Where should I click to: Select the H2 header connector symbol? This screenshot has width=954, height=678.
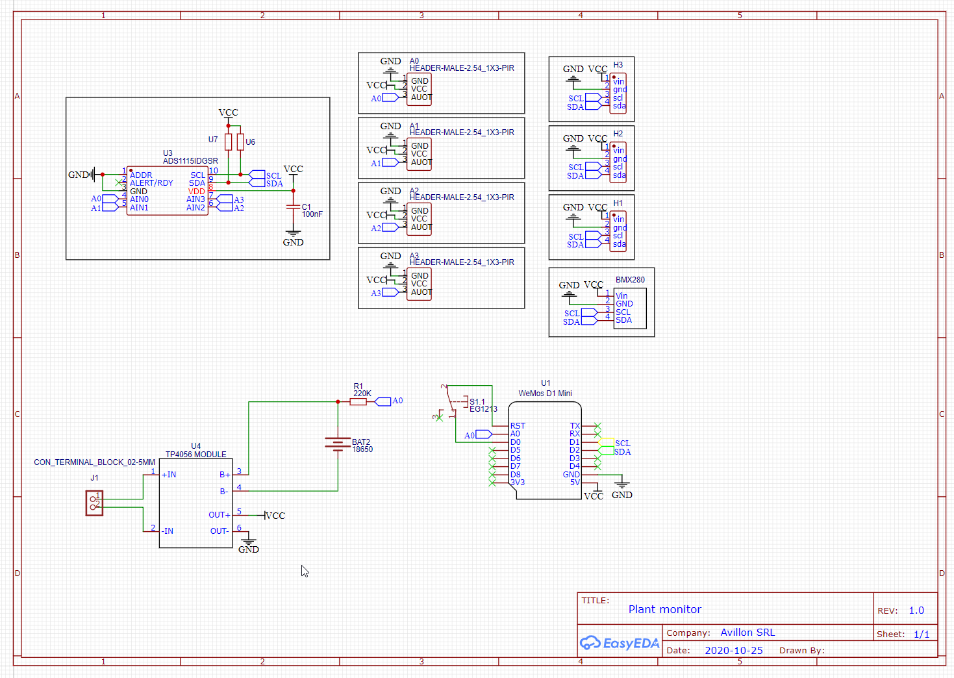tap(618, 162)
